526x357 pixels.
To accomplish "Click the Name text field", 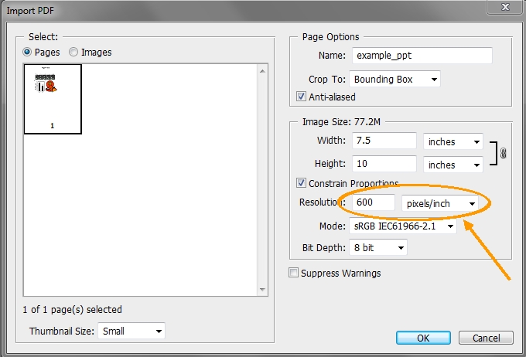I will coord(422,56).
